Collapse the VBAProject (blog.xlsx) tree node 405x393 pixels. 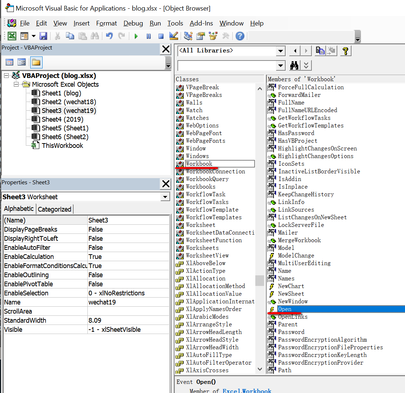pyautogui.click(x=7, y=76)
